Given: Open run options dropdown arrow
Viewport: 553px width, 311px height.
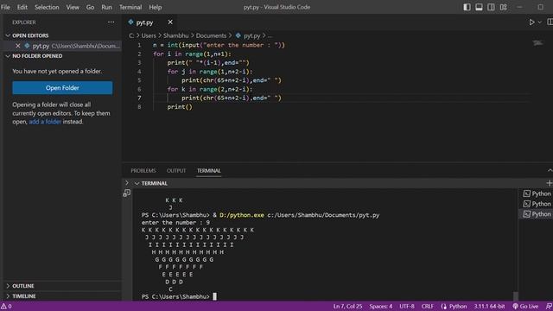Looking at the screenshot, I should 539,22.
